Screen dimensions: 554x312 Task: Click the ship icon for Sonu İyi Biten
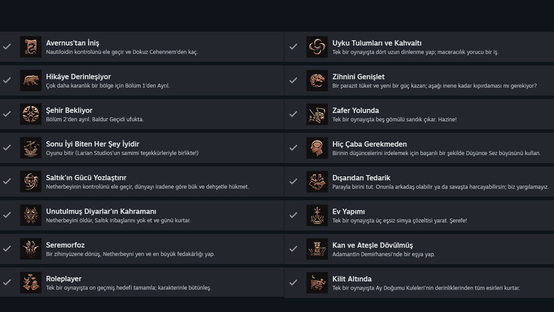click(30, 148)
